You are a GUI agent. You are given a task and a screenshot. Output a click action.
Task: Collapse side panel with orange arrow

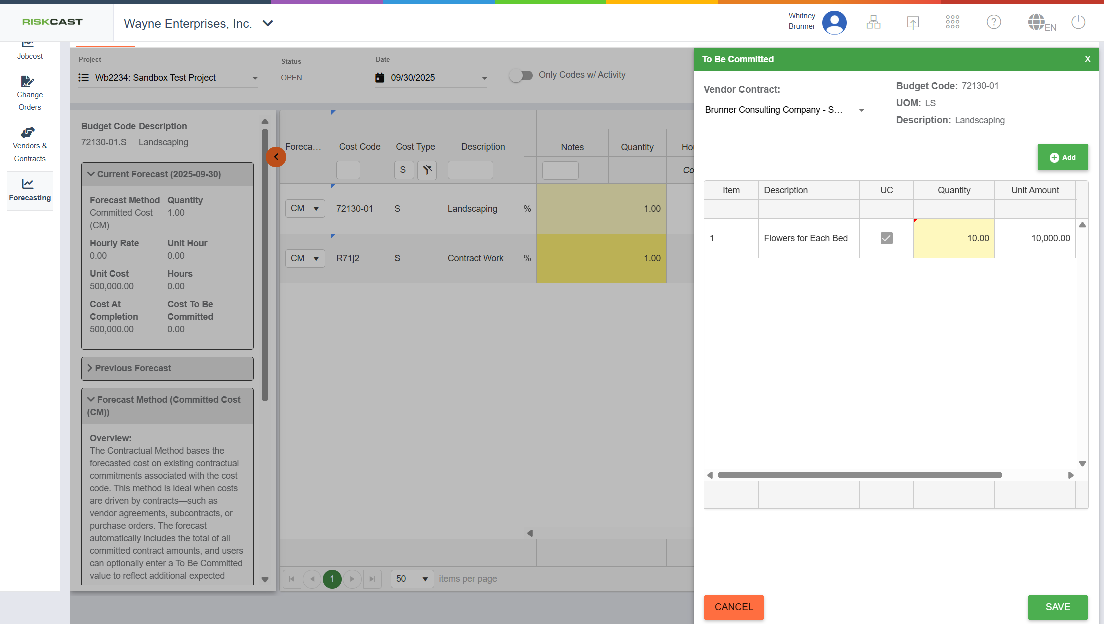(276, 157)
